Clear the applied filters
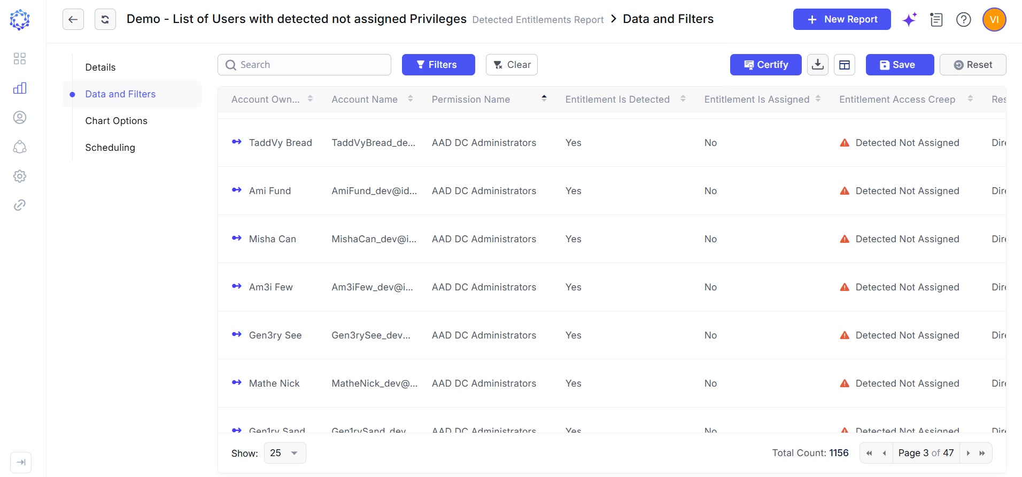Viewport: 1022px width, 477px height. pyautogui.click(x=512, y=65)
